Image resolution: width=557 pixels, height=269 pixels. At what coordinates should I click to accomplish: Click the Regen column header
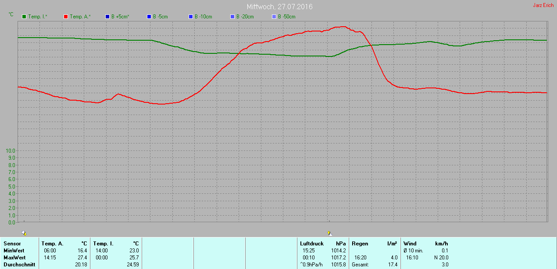click(x=360, y=243)
